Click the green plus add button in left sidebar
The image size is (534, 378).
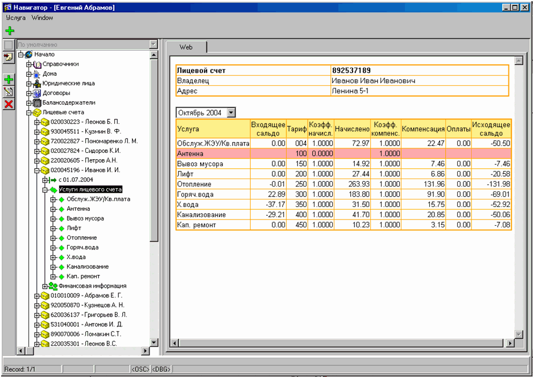[x=9, y=80]
